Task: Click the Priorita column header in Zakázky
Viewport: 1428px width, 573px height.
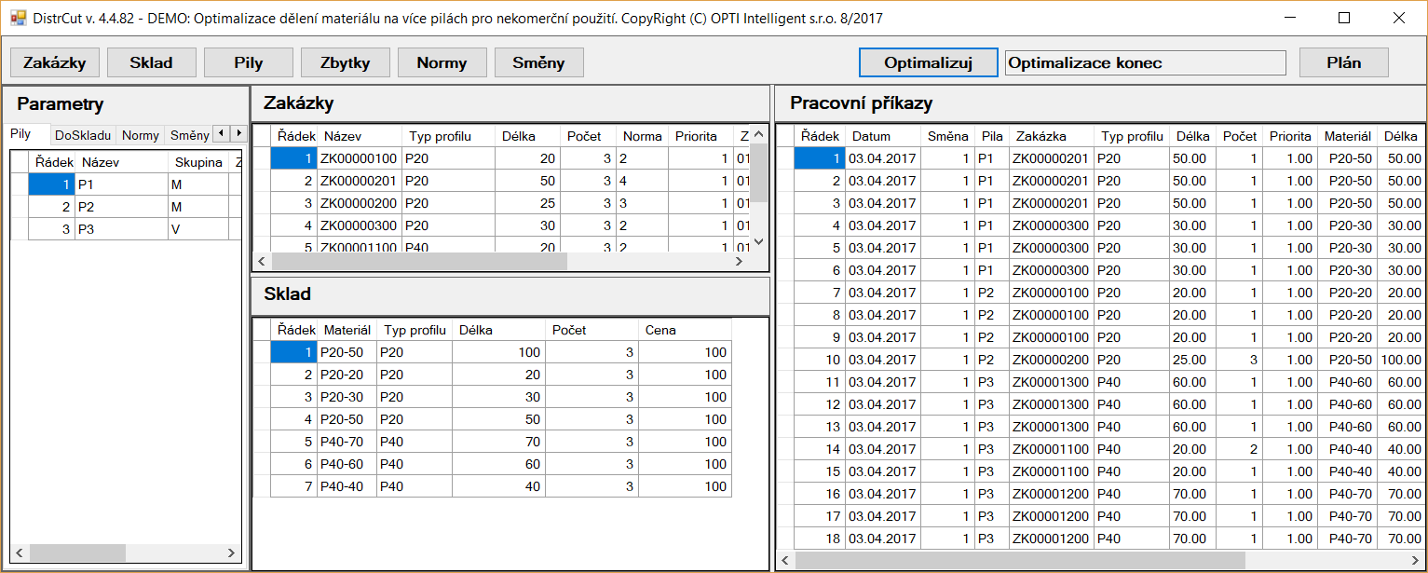Action: click(700, 136)
